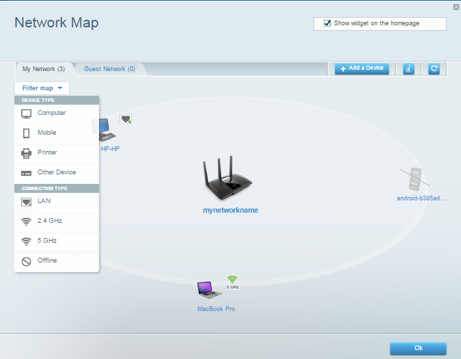Filter map by 5 GHz connection
Image resolution: width=461 pixels, height=359 pixels.
coord(57,241)
